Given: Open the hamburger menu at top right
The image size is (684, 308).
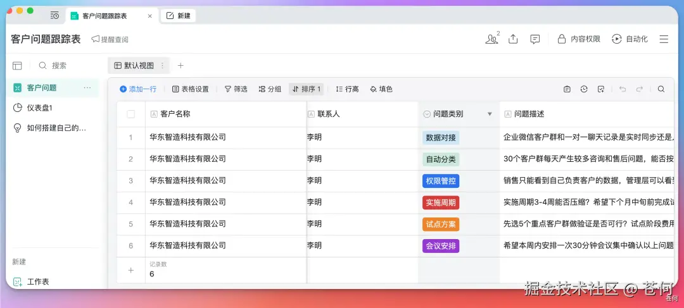Looking at the screenshot, I should tap(664, 39).
